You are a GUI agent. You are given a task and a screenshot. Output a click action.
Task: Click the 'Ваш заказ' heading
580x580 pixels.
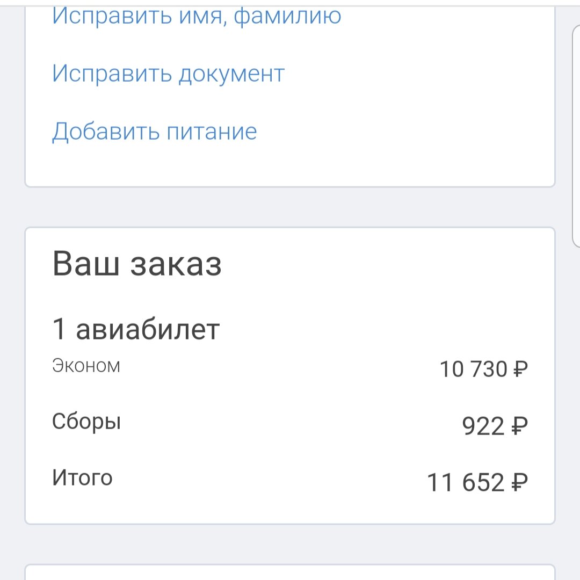(x=137, y=263)
